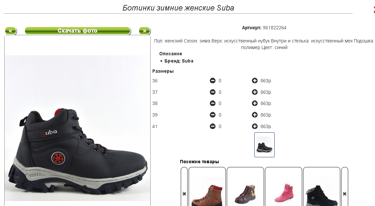Click the 863р. price for size 41
Screen dimensions: 375x206
[266, 127]
